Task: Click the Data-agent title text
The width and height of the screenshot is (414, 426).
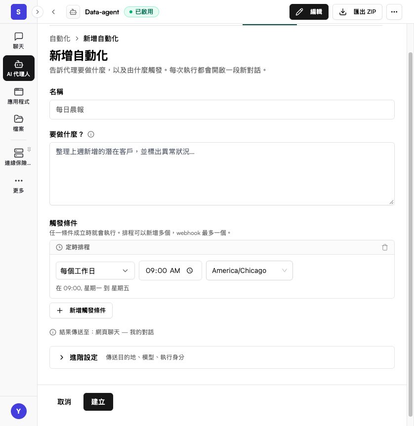Action: 102,12
